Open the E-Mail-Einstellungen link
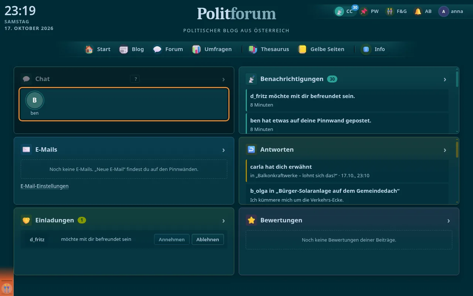 [45, 186]
